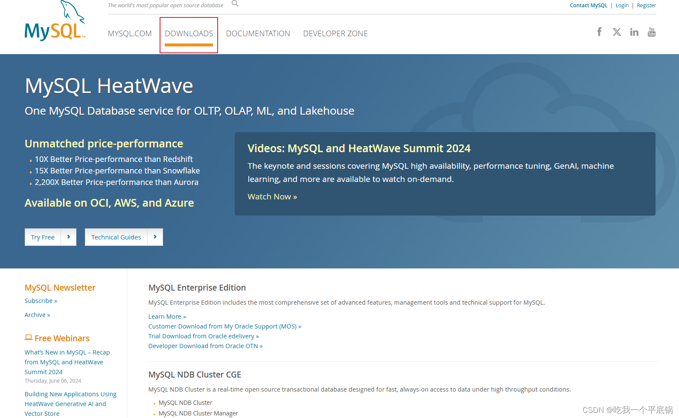Click Watch Now link

coord(272,196)
